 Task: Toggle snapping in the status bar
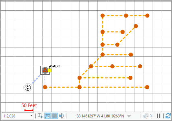(48, 116)
